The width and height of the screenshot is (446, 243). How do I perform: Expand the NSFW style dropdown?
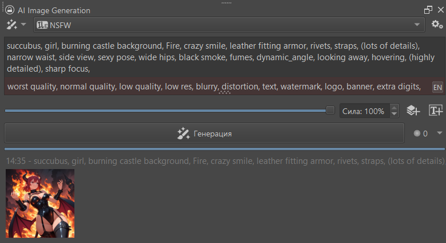pos(417,25)
